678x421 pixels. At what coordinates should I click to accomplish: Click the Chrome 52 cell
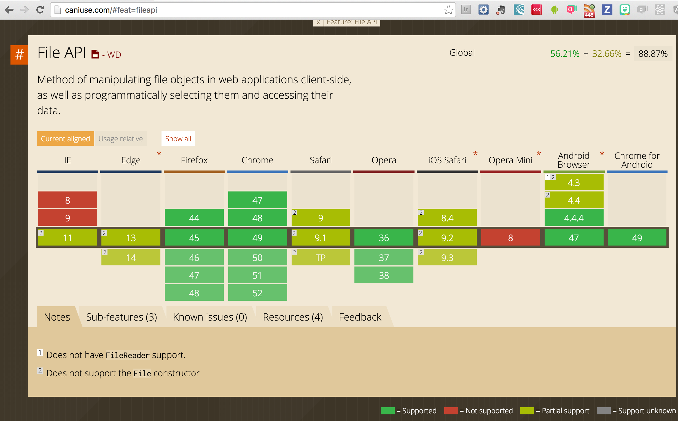coord(257,292)
